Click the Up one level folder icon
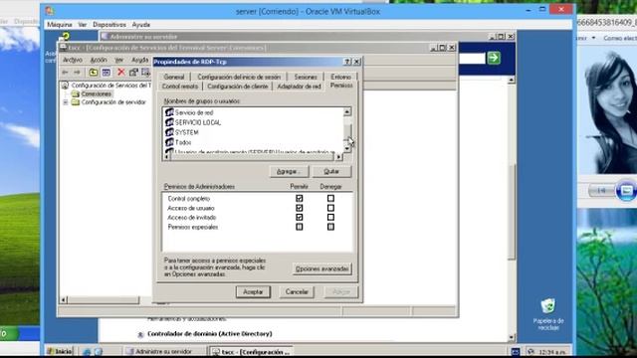The width and height of the screenshot is (637, 358). point(94,73)
